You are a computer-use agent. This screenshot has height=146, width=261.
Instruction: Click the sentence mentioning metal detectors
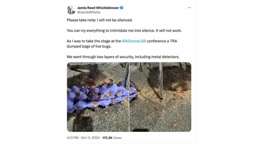[123, 57]
